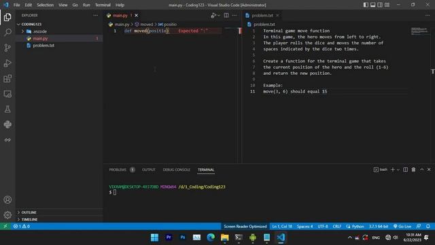435x245 pixels.
Task: Change indentation via Spaces: 4
Action: click(304, 227)
